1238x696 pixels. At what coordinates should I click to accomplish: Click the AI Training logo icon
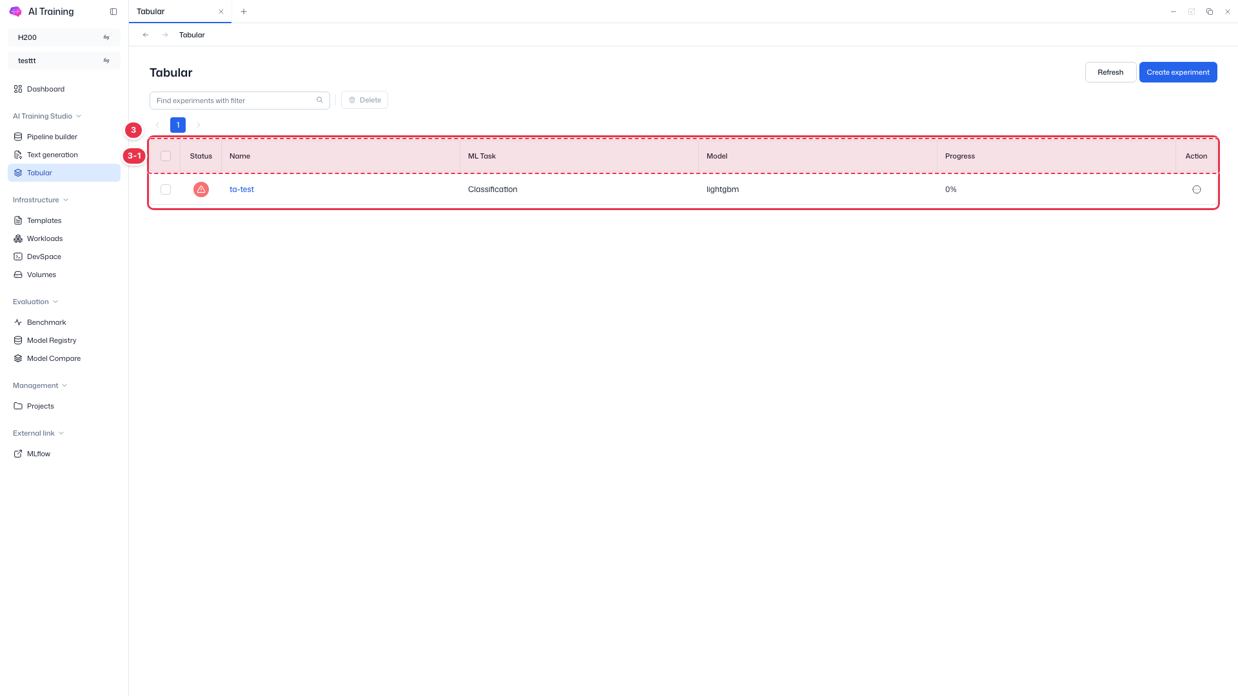(15, 12)
